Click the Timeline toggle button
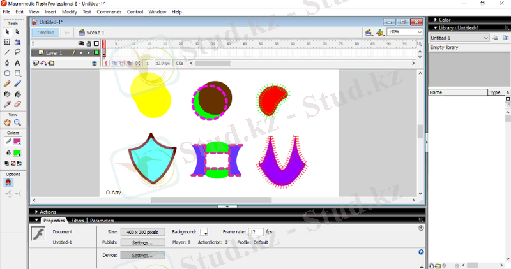This screenshot has height=269, width=511. coord(45,33)
